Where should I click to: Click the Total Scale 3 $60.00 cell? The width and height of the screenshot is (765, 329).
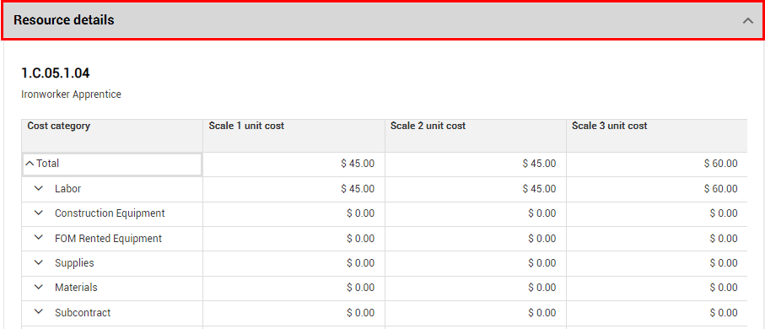(x=657, y=164)
